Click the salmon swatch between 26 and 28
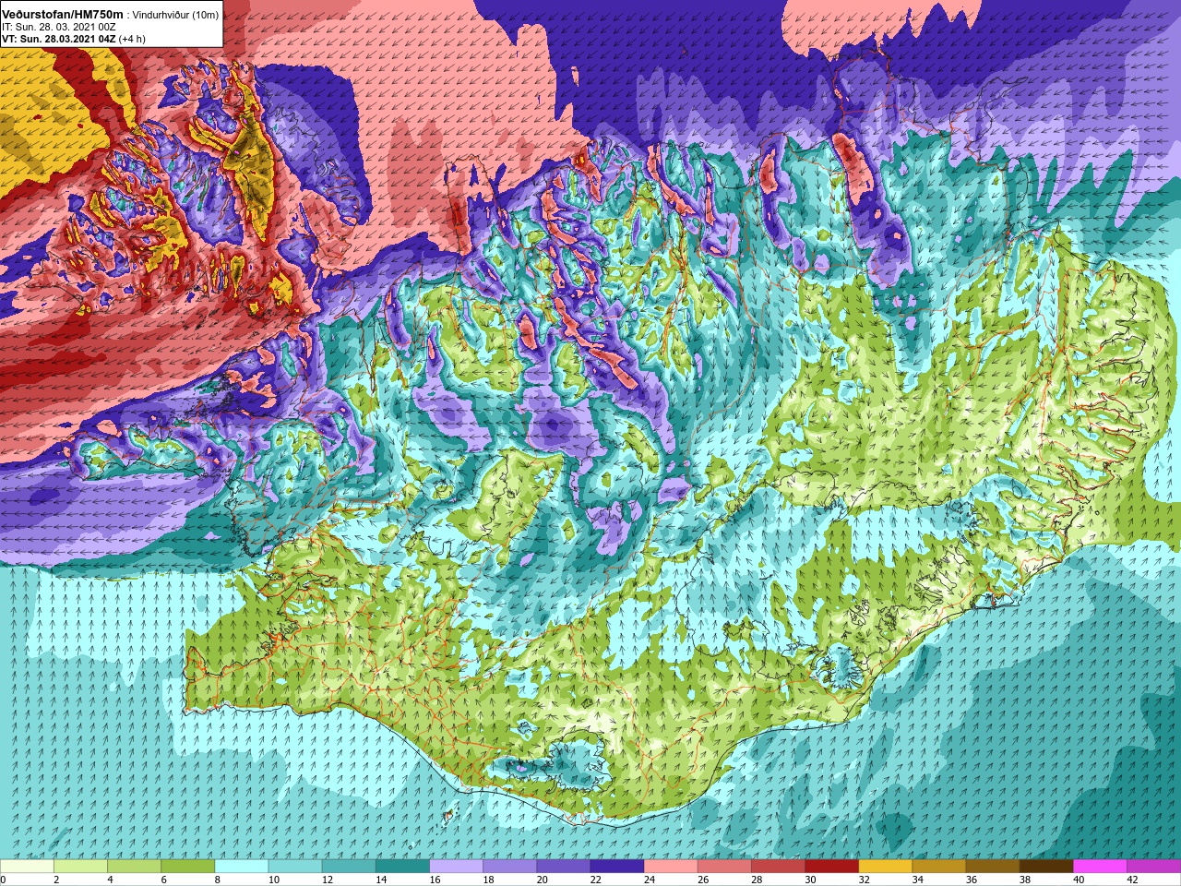Viewport: 1181px width, 886px height. click(x=724, y=867)
